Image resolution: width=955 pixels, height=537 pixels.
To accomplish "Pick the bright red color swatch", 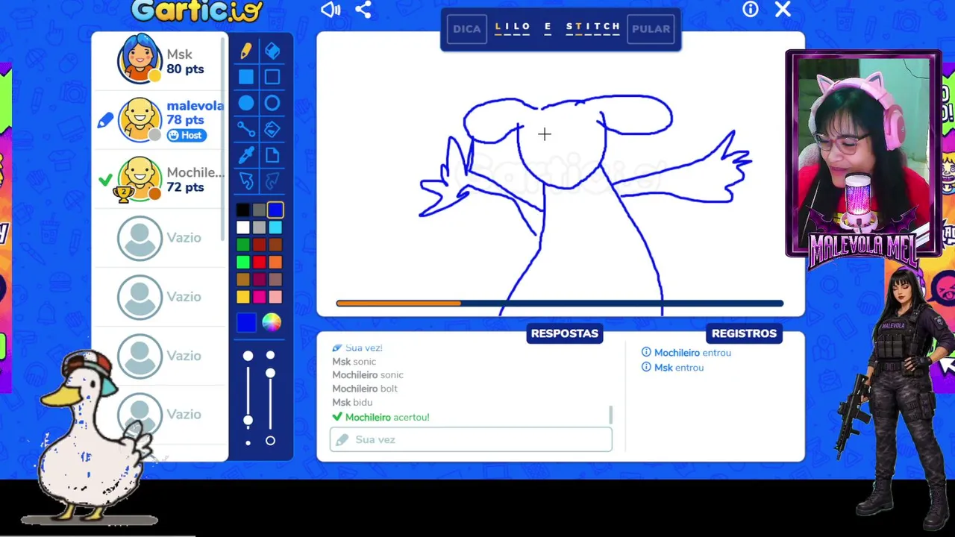I will point(259,262).
